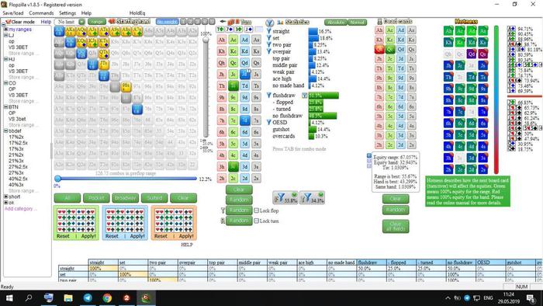Click the Pocket button
The height and width of the screenshot is (306, 543).
pyautogui.click(x=96, y=198)
